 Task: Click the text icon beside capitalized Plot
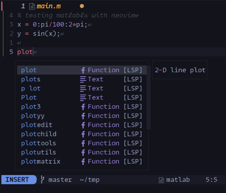(83, 98)
